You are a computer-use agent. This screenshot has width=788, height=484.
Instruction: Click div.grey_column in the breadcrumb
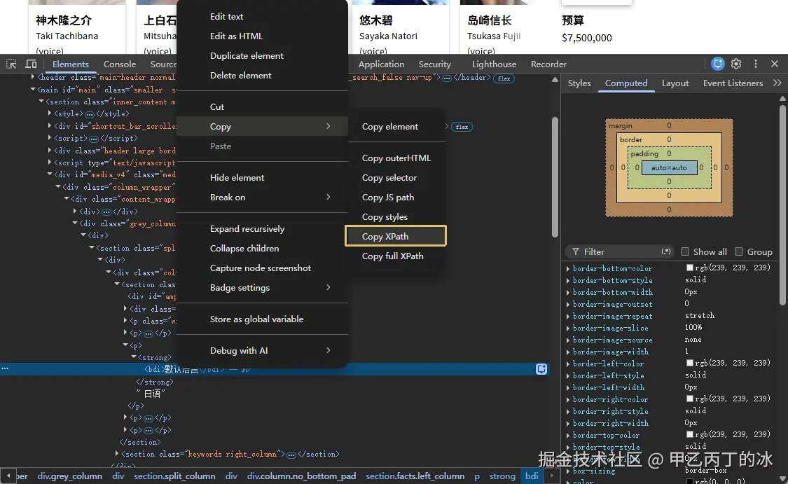[x=70, y=476]
